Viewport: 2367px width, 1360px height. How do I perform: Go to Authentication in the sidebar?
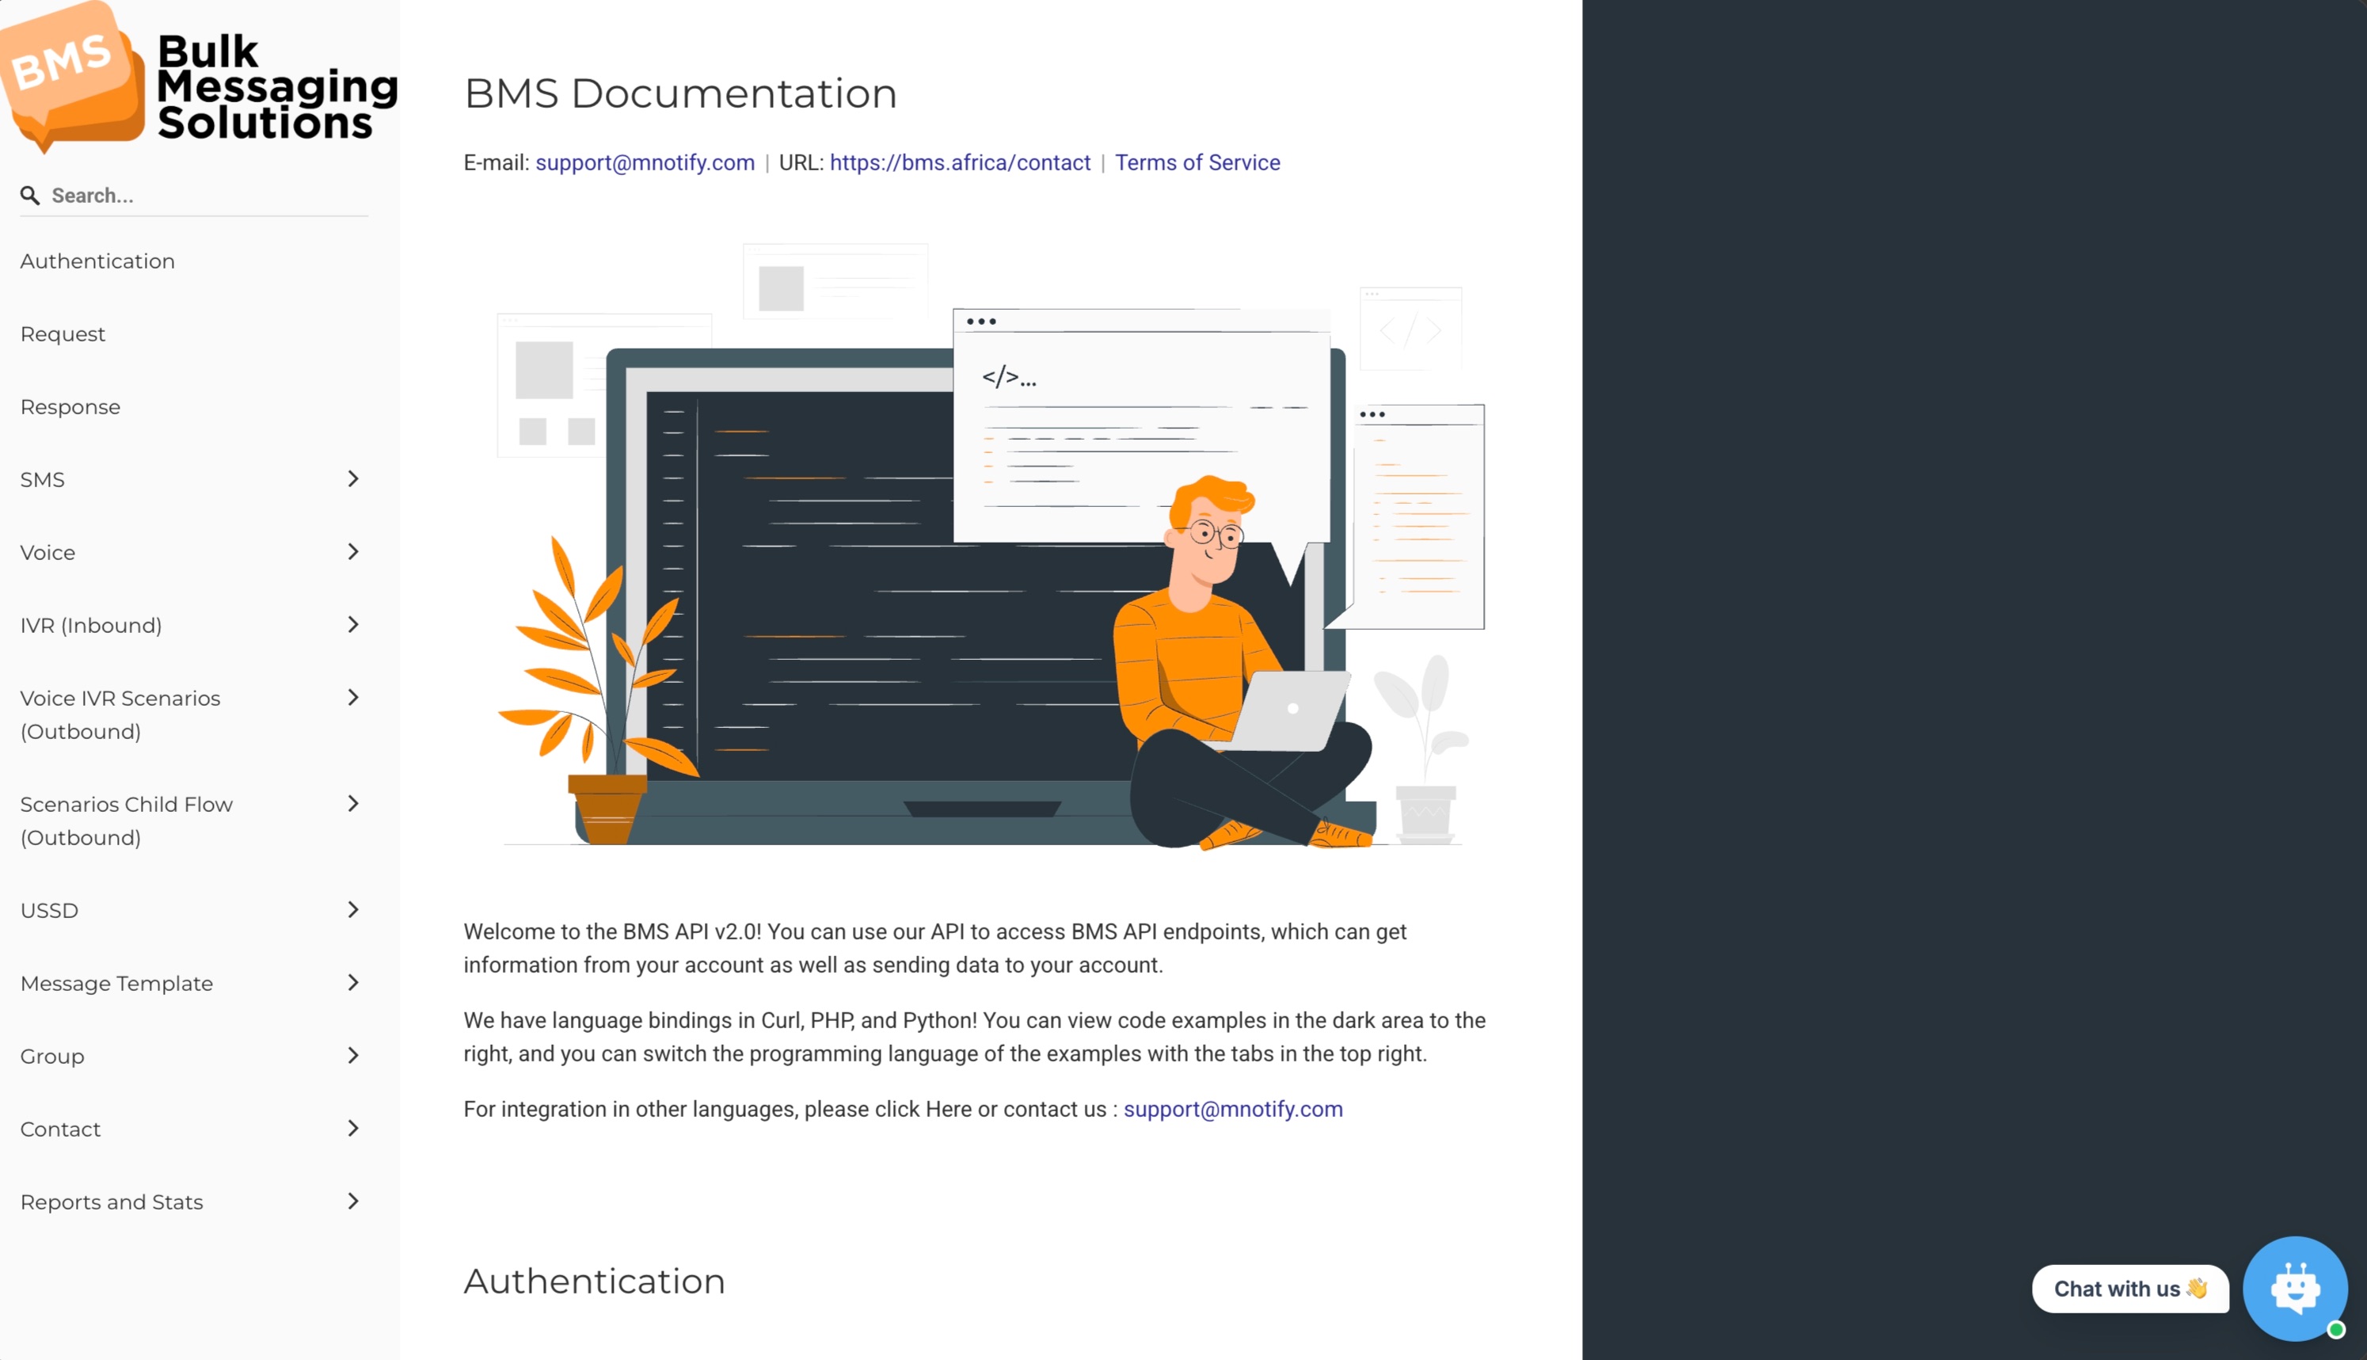(97, 261)
